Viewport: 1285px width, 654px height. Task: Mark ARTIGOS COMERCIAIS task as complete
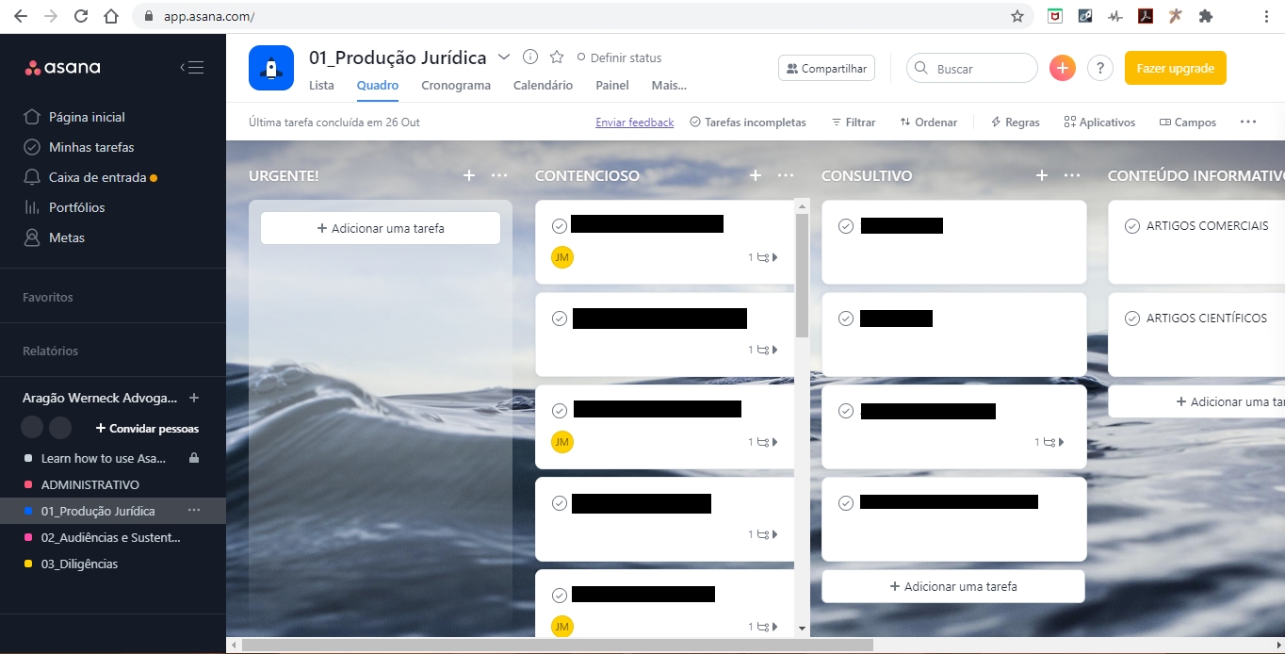point(1132,226)
